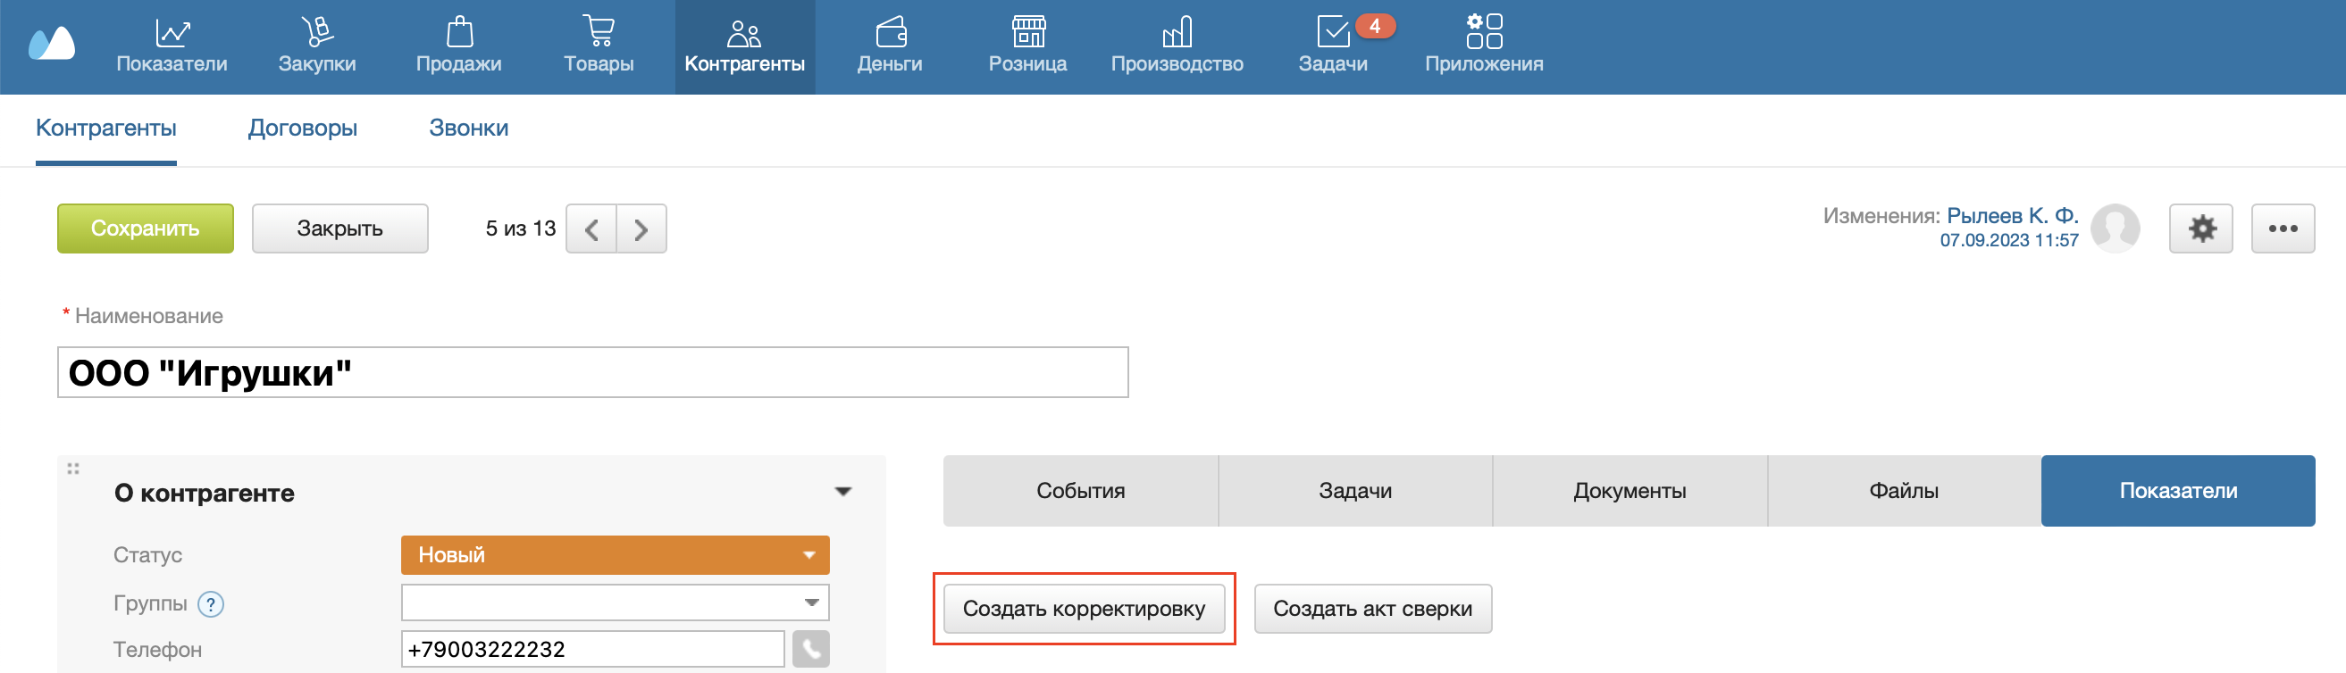Go to next counterparty arrow
2346x673 pixels.
[641, 229]
